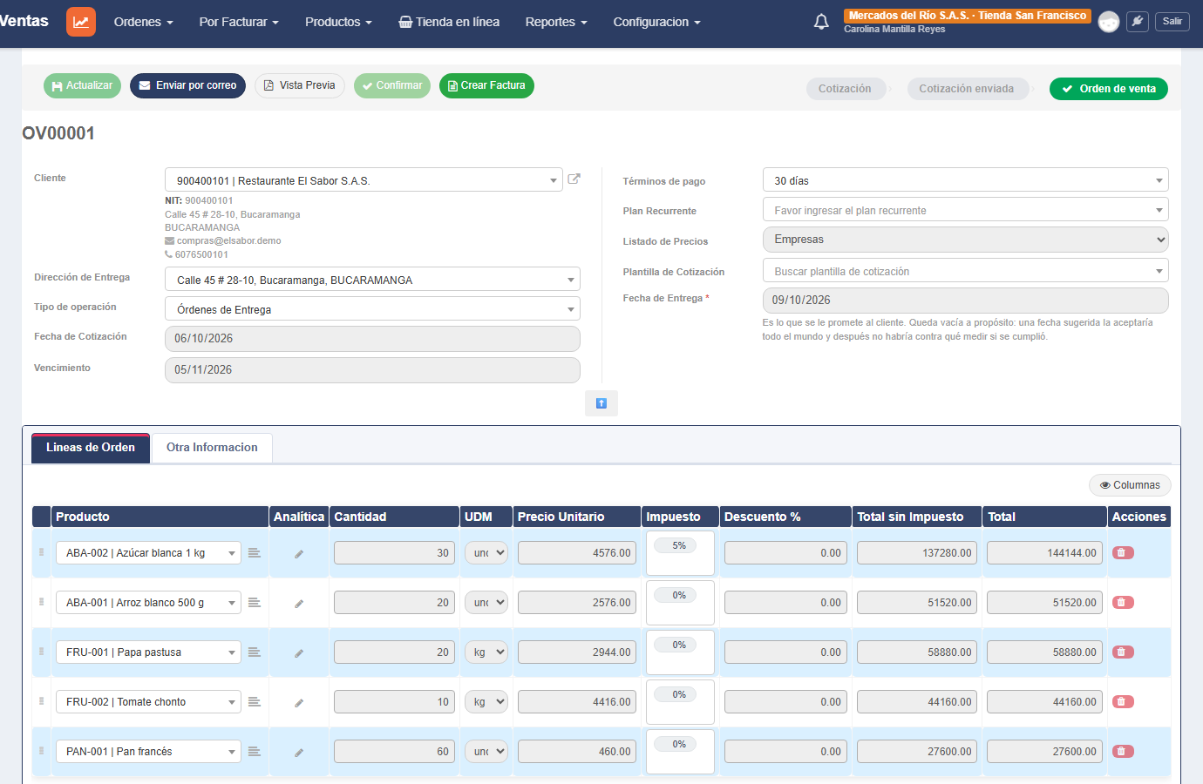Switch to Otra Informacion tab
1203x784 pixels.
click(x=212, y=448)
